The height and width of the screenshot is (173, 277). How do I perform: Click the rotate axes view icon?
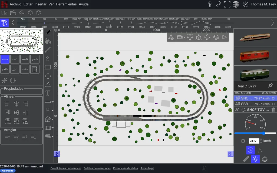(207, 37)
